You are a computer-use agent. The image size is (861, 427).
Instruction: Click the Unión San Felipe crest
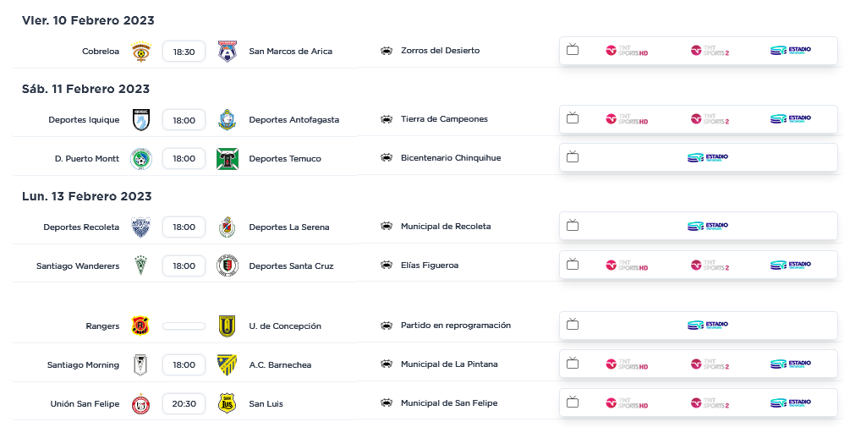tap(140, 404)
